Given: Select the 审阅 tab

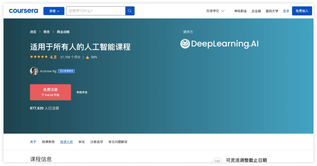Looking at the screenshot, I should coord(81,142).
